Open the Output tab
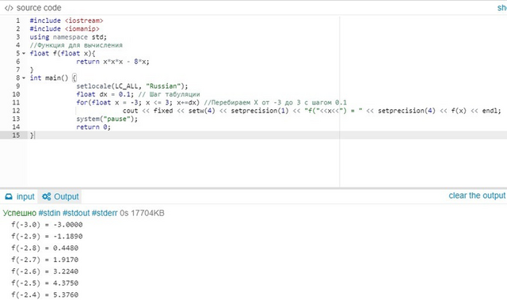The image size is (507, 300). click(60, 196)
